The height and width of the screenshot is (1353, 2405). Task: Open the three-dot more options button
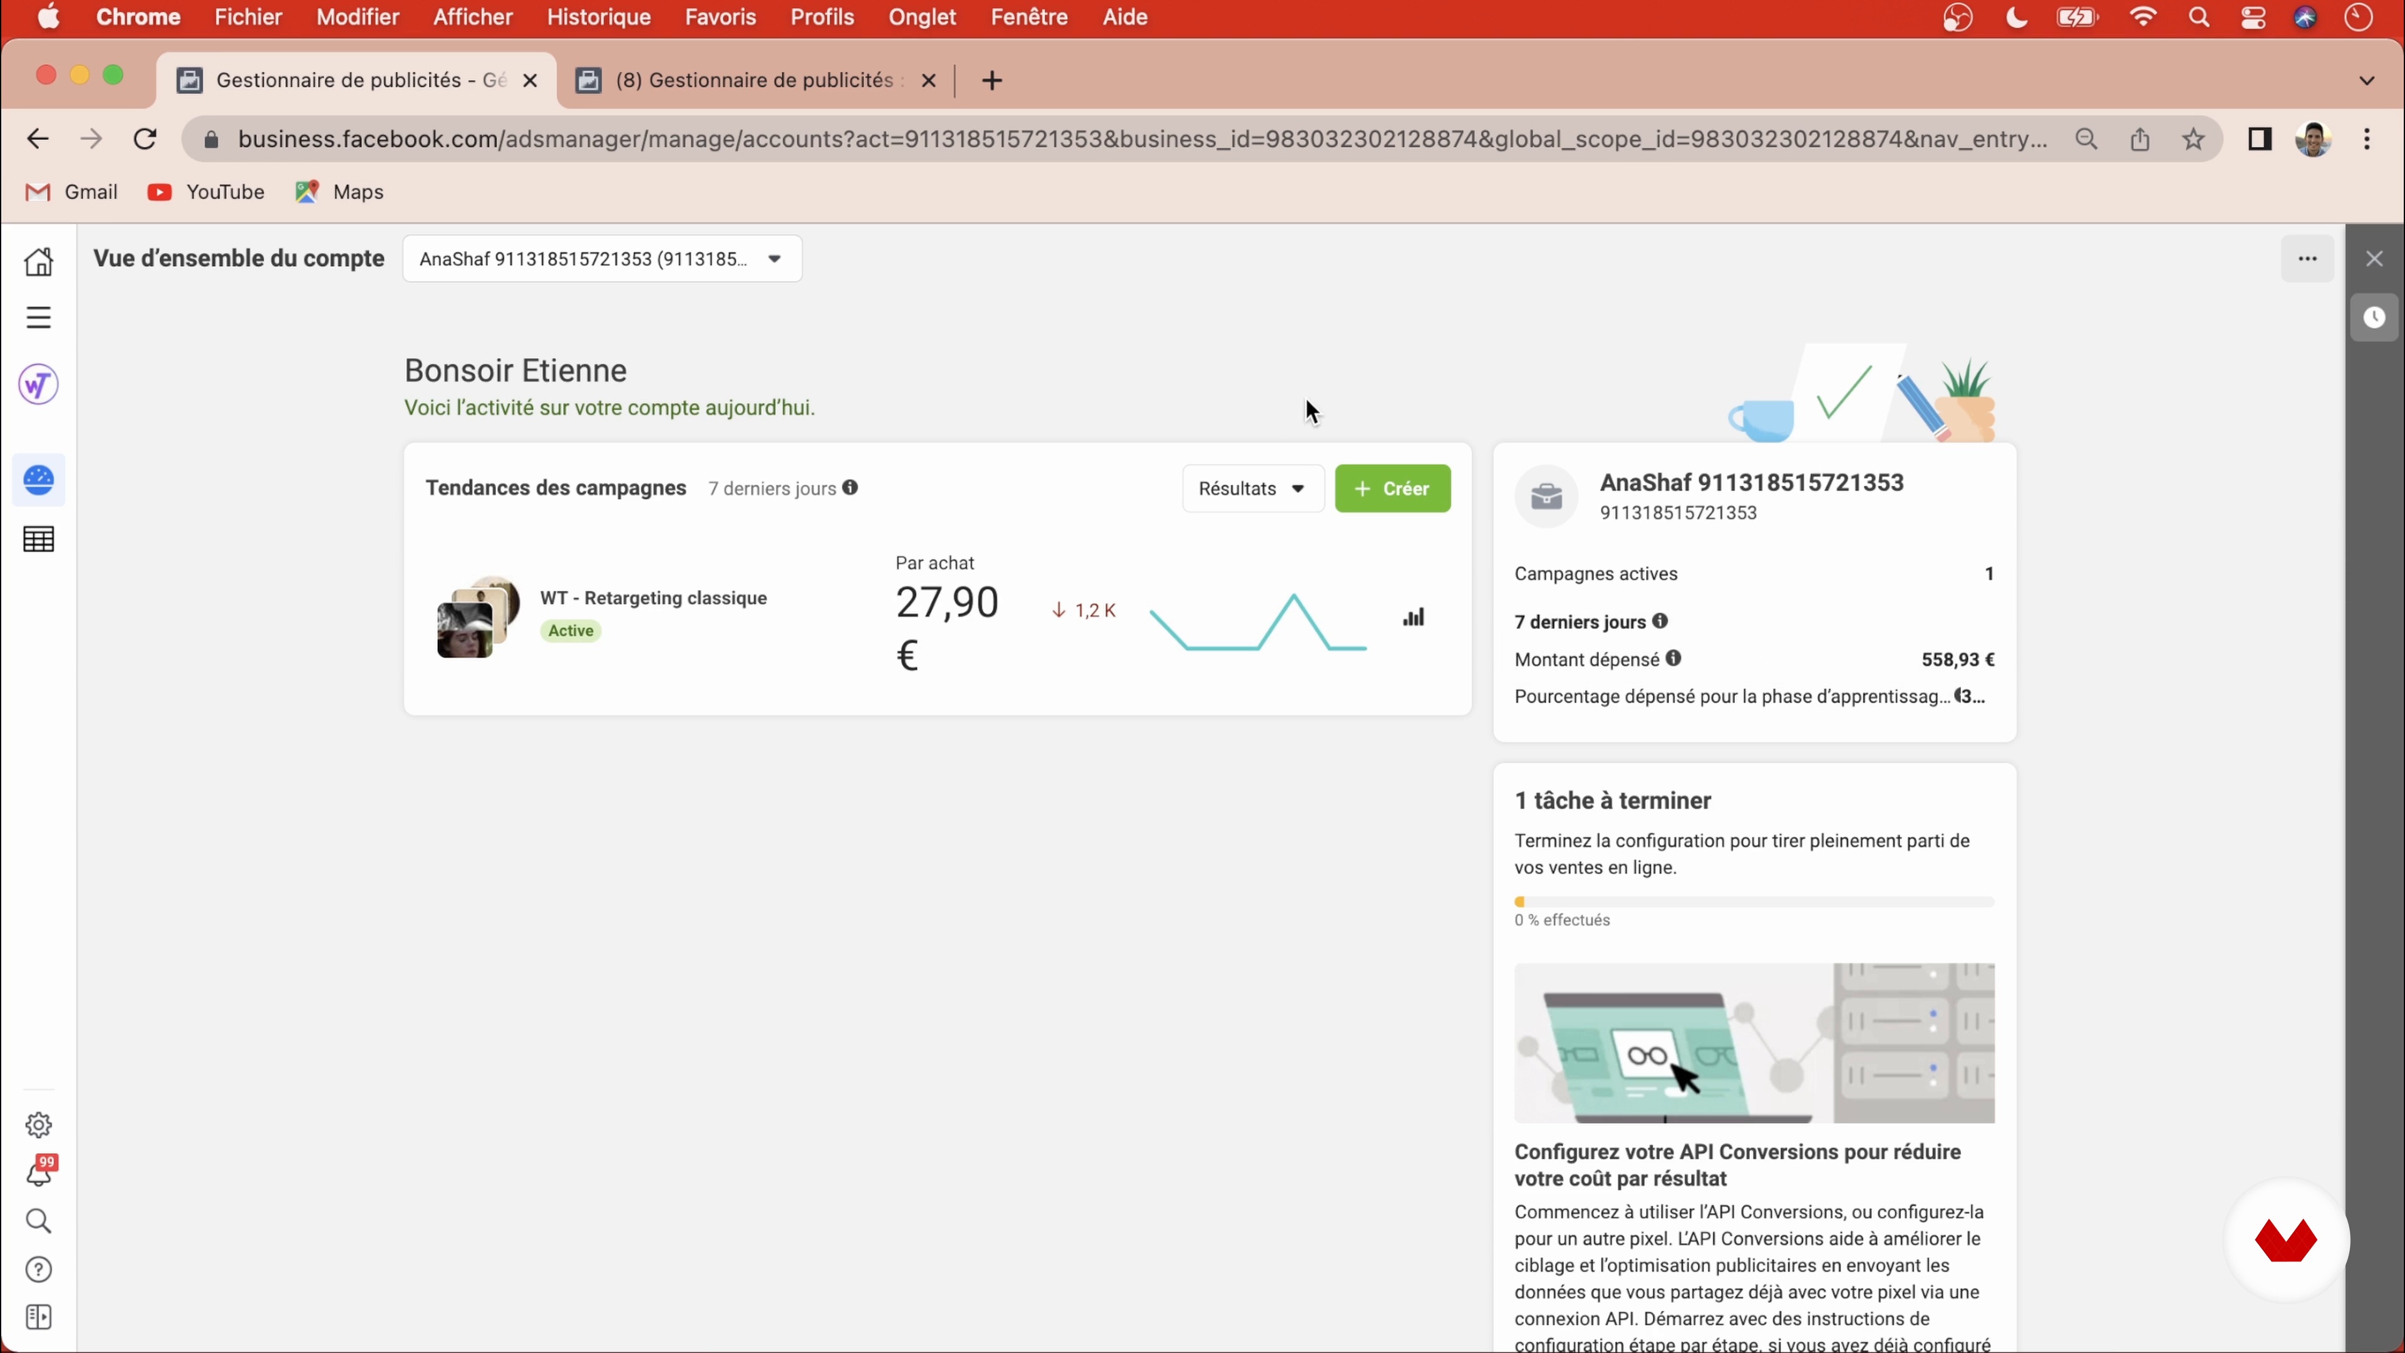2308,259
